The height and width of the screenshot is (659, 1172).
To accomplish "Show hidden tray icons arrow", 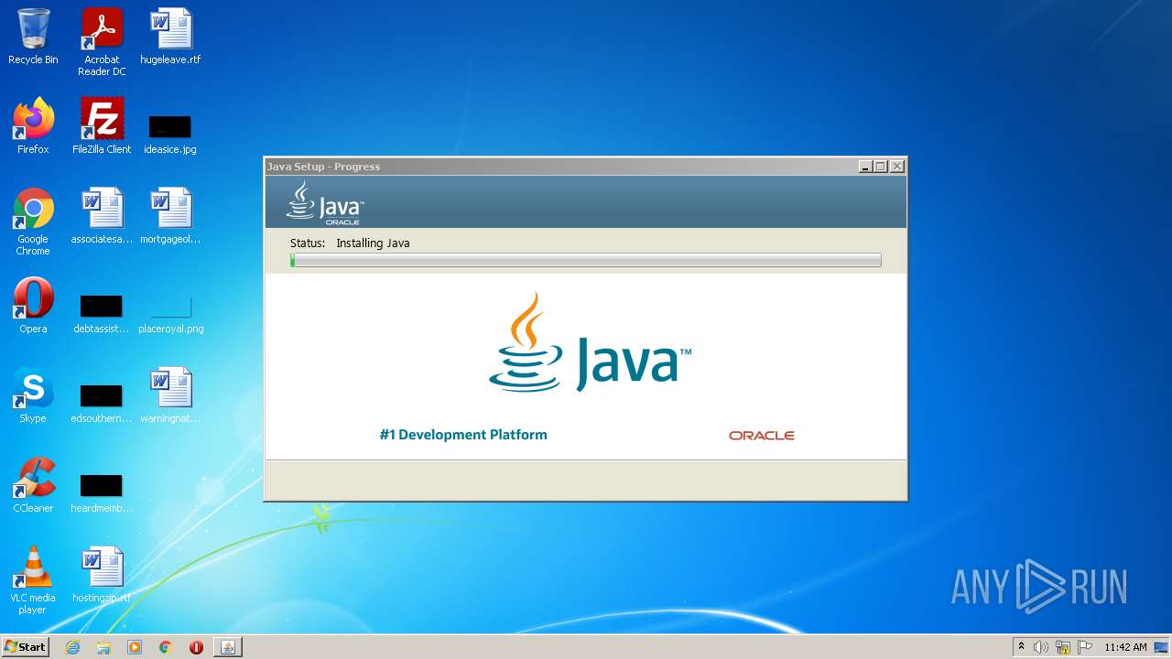I will pos(1021,647).
